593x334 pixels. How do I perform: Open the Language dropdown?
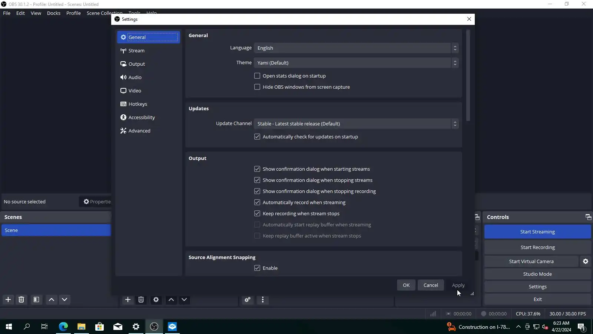pos(356,48)
